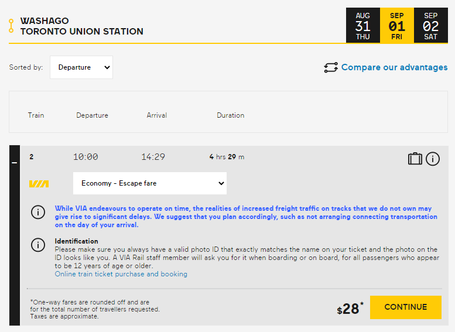Screen dimensions: 455x332
Task: Click the Arrival column header
Action: coord(157,115)
